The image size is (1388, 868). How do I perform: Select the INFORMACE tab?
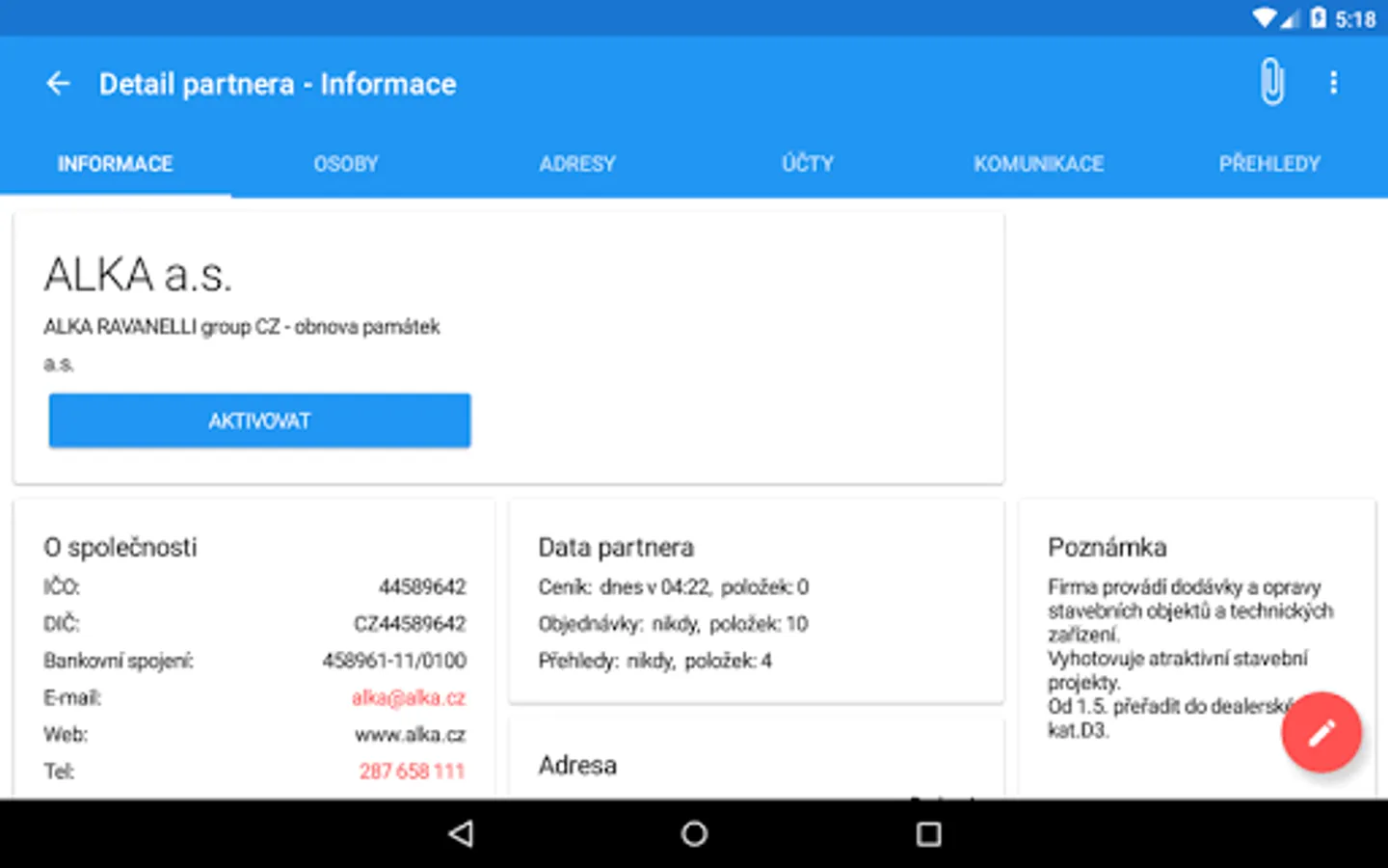(x=115, y=164)
